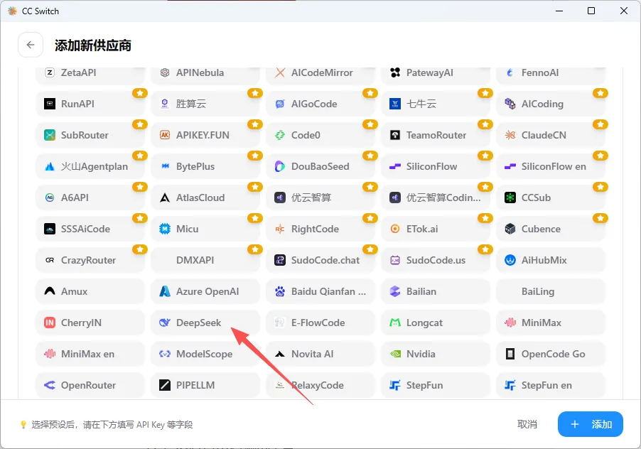Select the SiliconFlow provider preset
Screen dimensions: 641x449
point(436,166)
